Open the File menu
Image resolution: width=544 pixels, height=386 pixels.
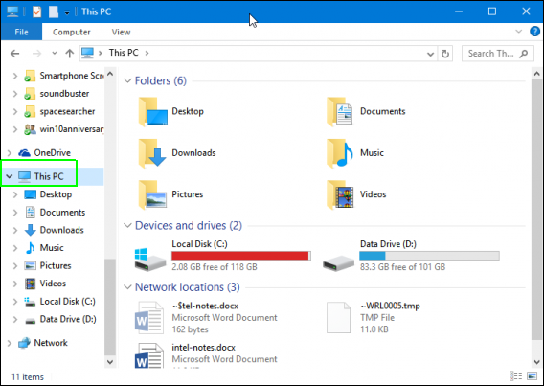point(21,32)
